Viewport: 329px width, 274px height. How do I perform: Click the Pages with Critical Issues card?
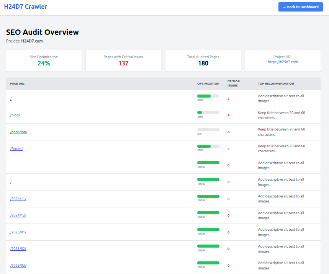[123, 61]
